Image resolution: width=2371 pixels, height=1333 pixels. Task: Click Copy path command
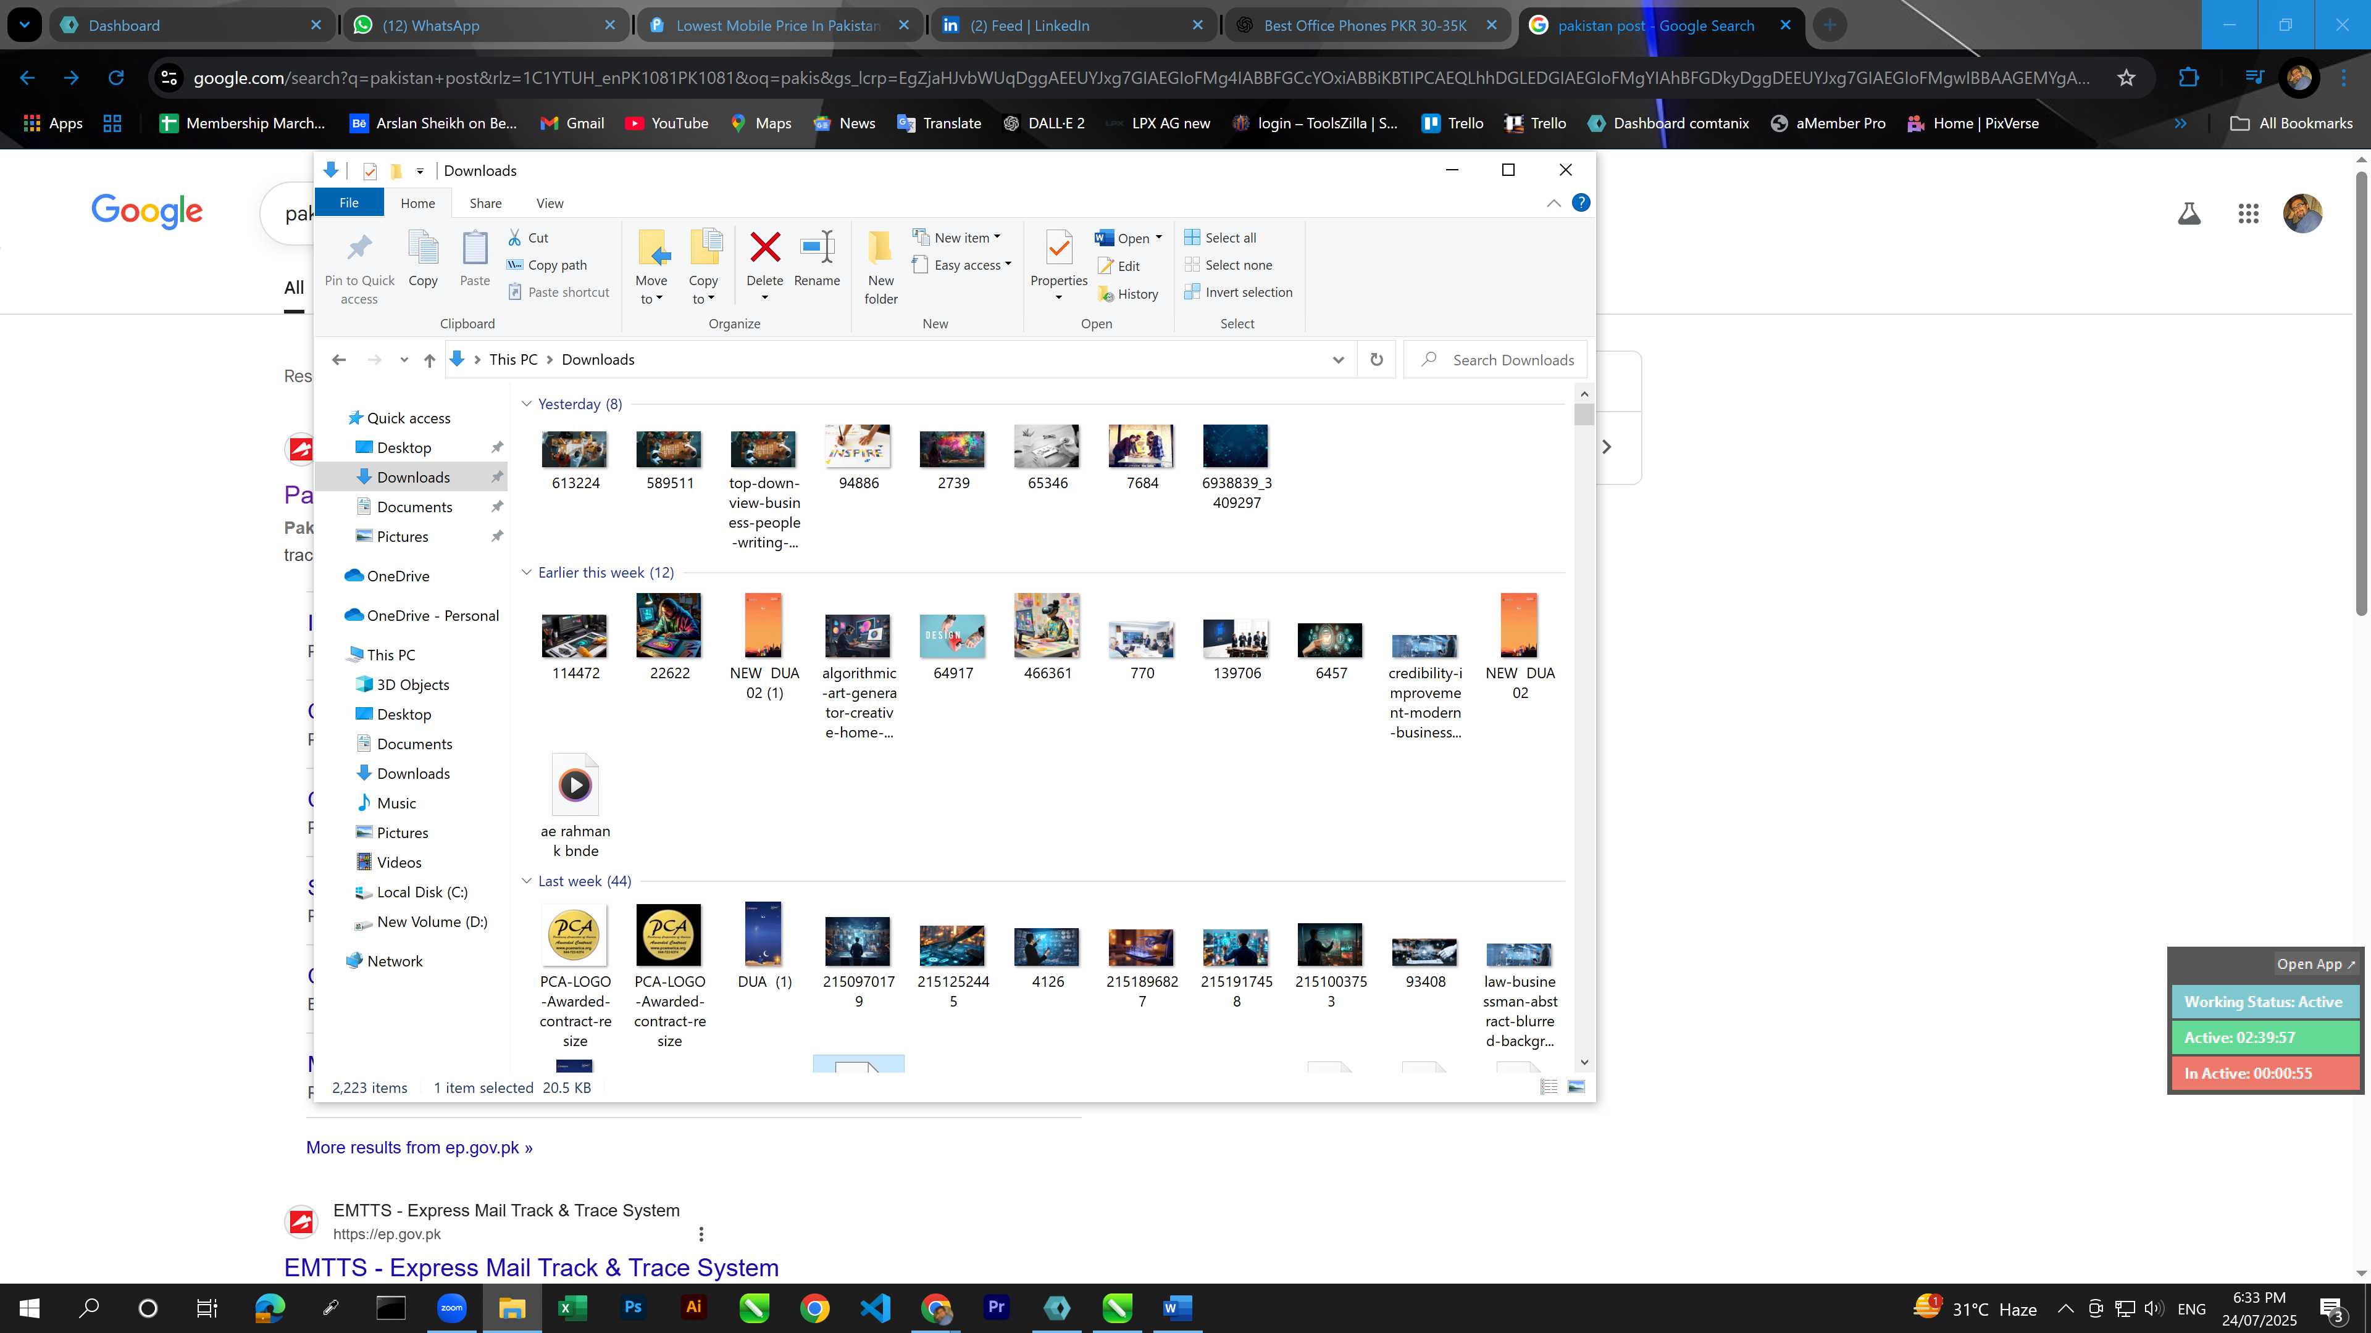[x=546, y=265]
